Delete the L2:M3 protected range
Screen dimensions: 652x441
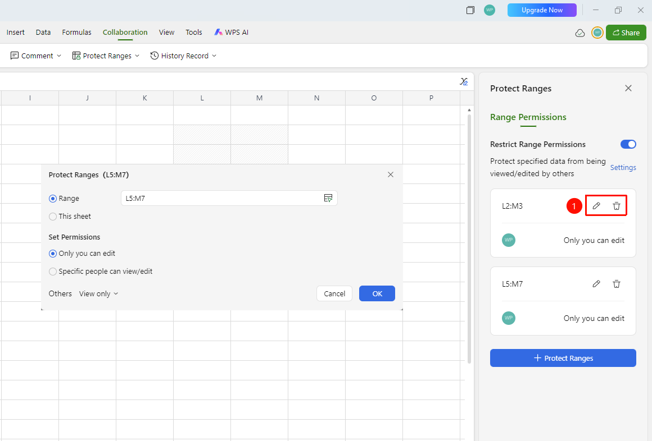617,206
